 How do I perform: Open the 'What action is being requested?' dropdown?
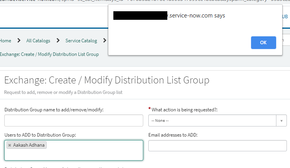click(x=217, y=121)
